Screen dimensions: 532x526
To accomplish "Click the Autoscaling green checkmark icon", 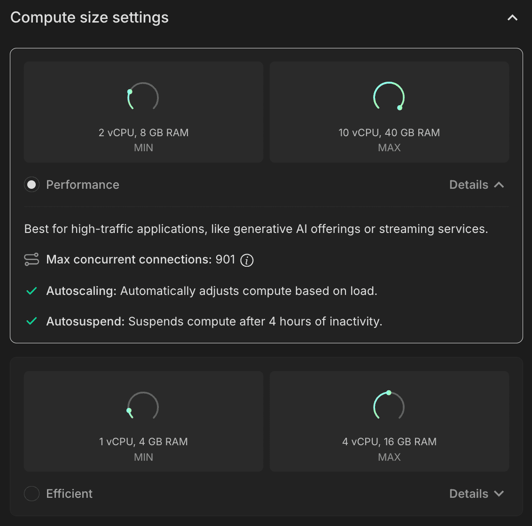I will [31, 291].
